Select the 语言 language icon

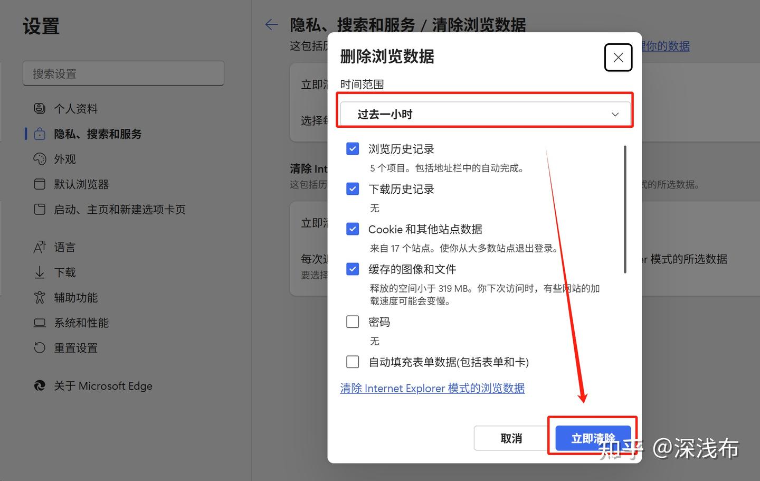(x=40, y=247)
